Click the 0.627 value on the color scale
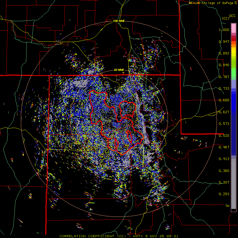 click(224, 112)
